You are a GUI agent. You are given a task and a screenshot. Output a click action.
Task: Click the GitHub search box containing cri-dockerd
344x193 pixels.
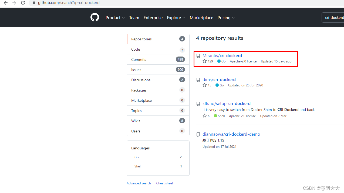(x=333, y=17)
